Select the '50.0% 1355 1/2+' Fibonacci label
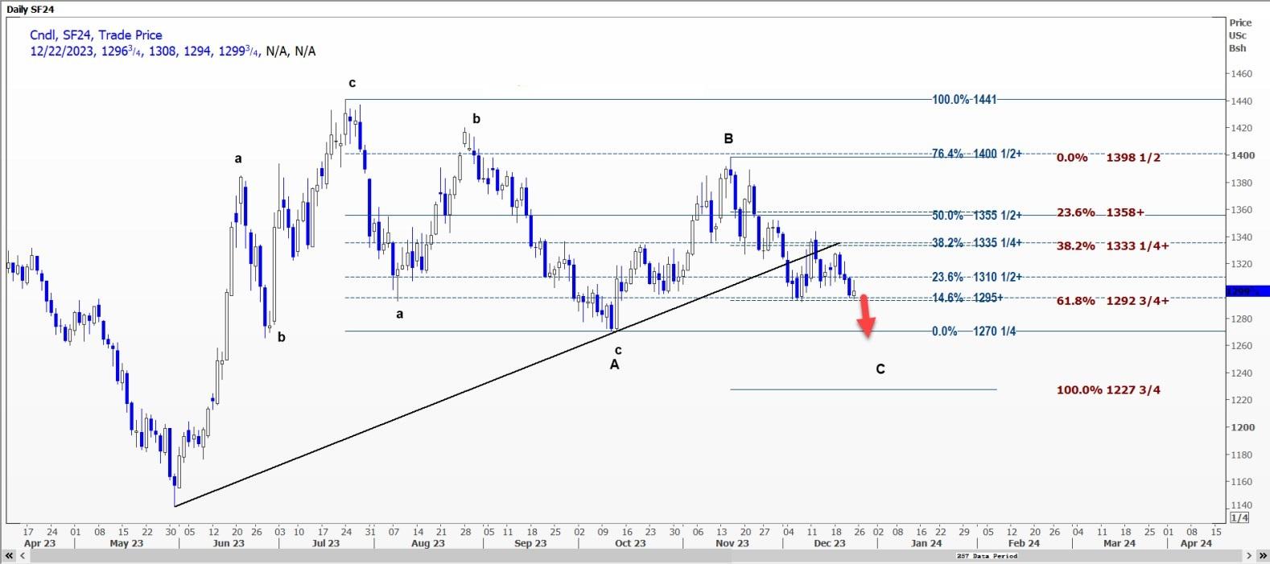Viewport: 1270px width, 564px height. point(977,216)
